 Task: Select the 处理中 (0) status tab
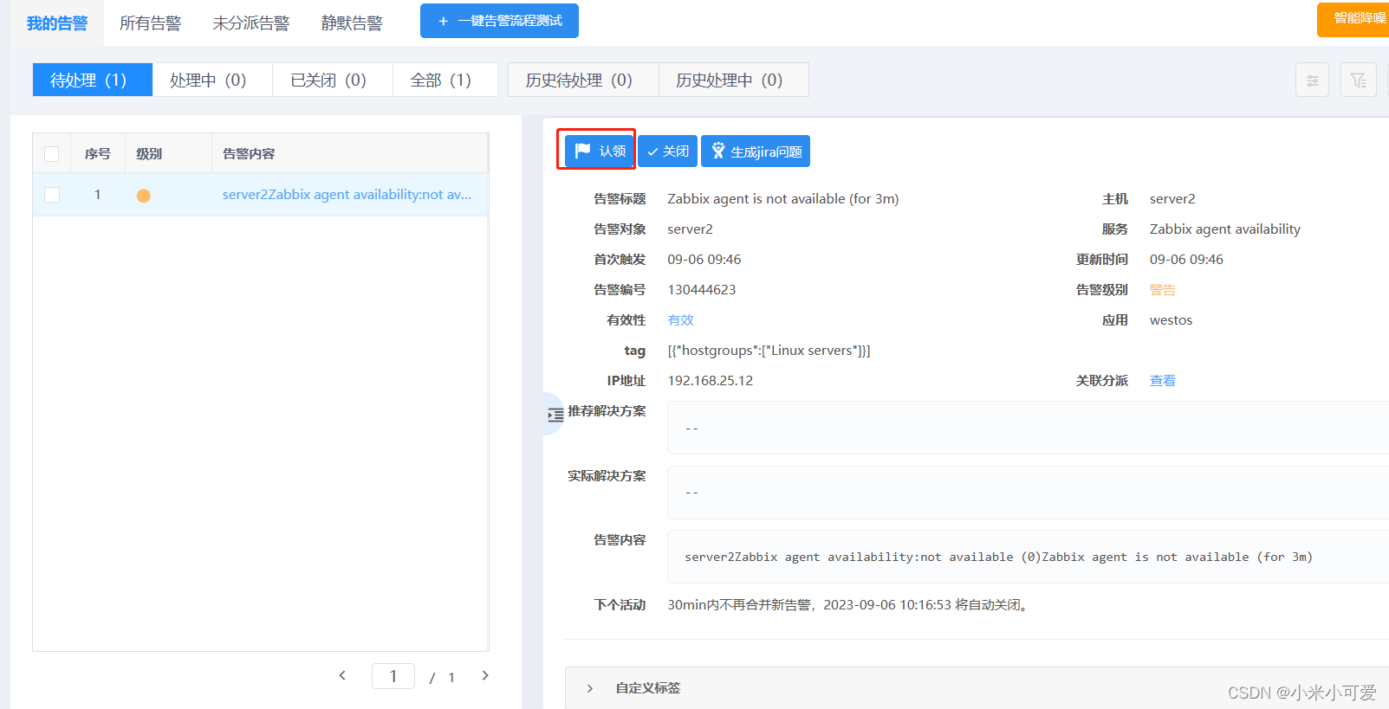point(212,80)
